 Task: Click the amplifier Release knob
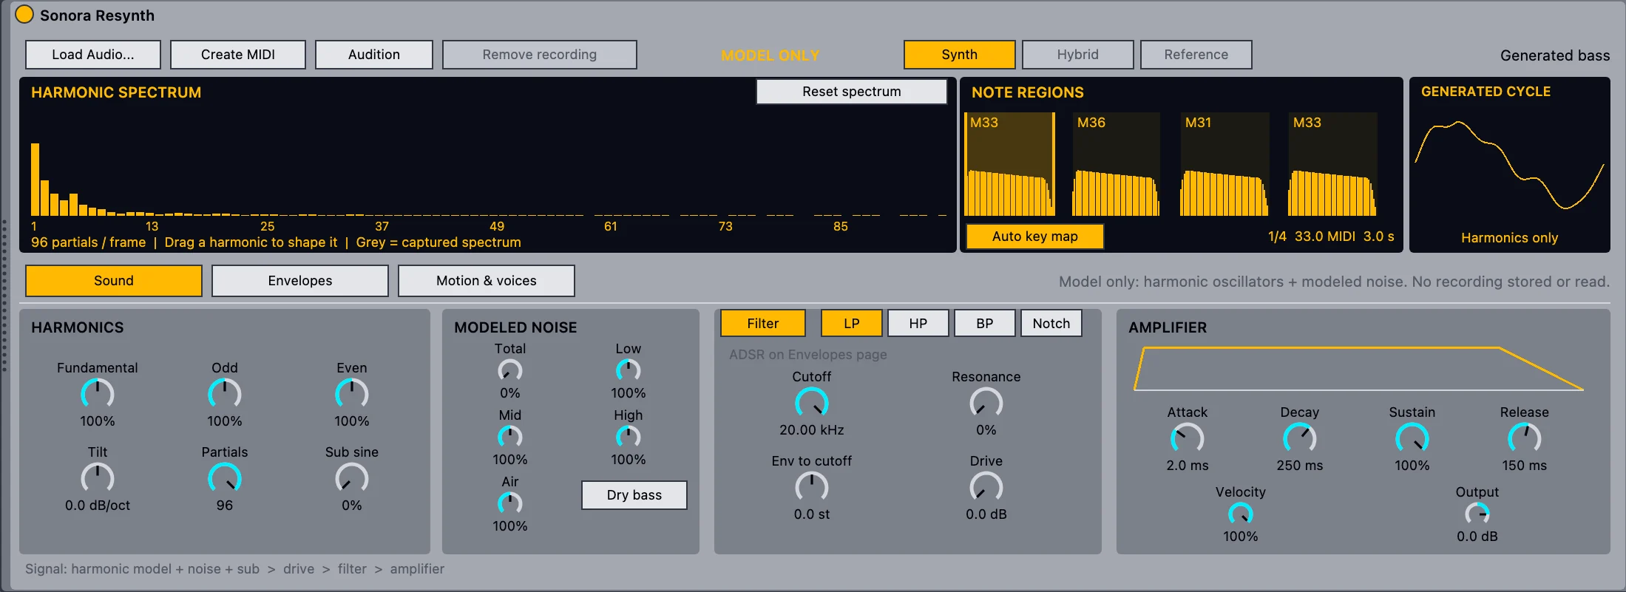click(1525, 438)
